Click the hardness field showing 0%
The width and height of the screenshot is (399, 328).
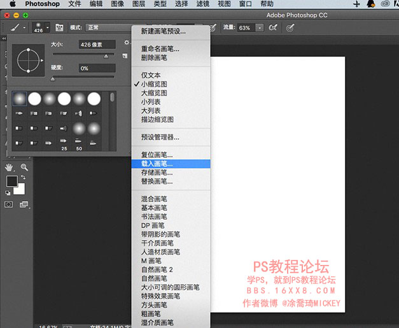(x=97, y=68)
